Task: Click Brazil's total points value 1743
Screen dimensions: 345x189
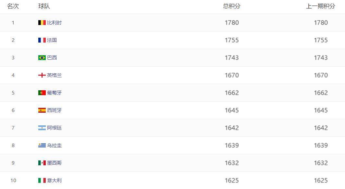Action: tap(231, 58)
